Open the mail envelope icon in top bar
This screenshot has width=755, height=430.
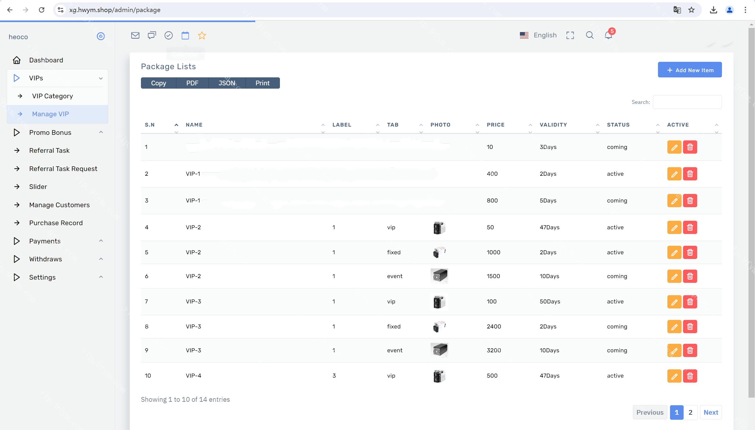coord(135,35)
